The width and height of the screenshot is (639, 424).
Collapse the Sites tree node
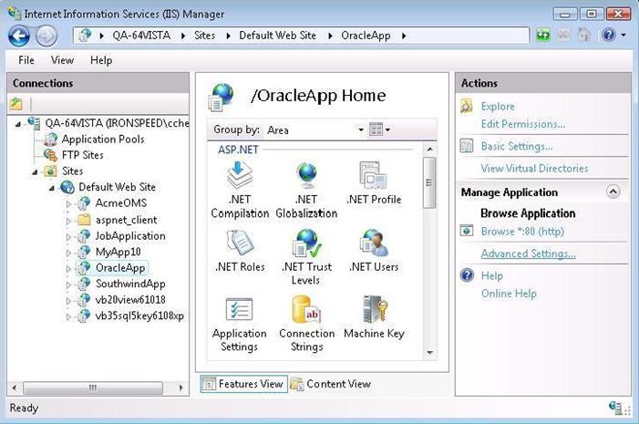pyautogui.click(x=35, y=171)
